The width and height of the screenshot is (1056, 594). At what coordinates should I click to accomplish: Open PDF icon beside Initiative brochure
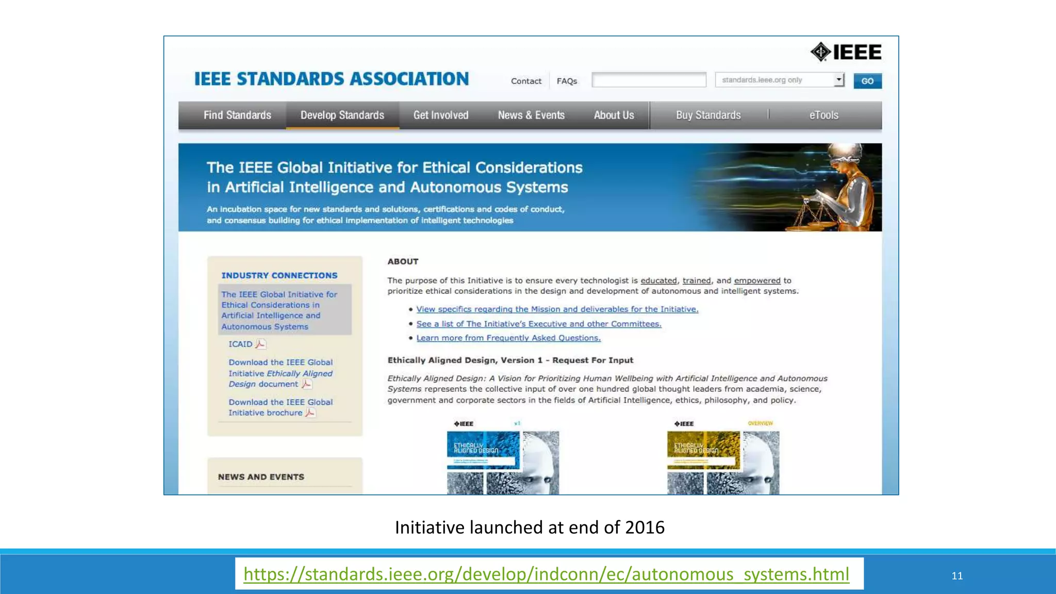[310, 412]
